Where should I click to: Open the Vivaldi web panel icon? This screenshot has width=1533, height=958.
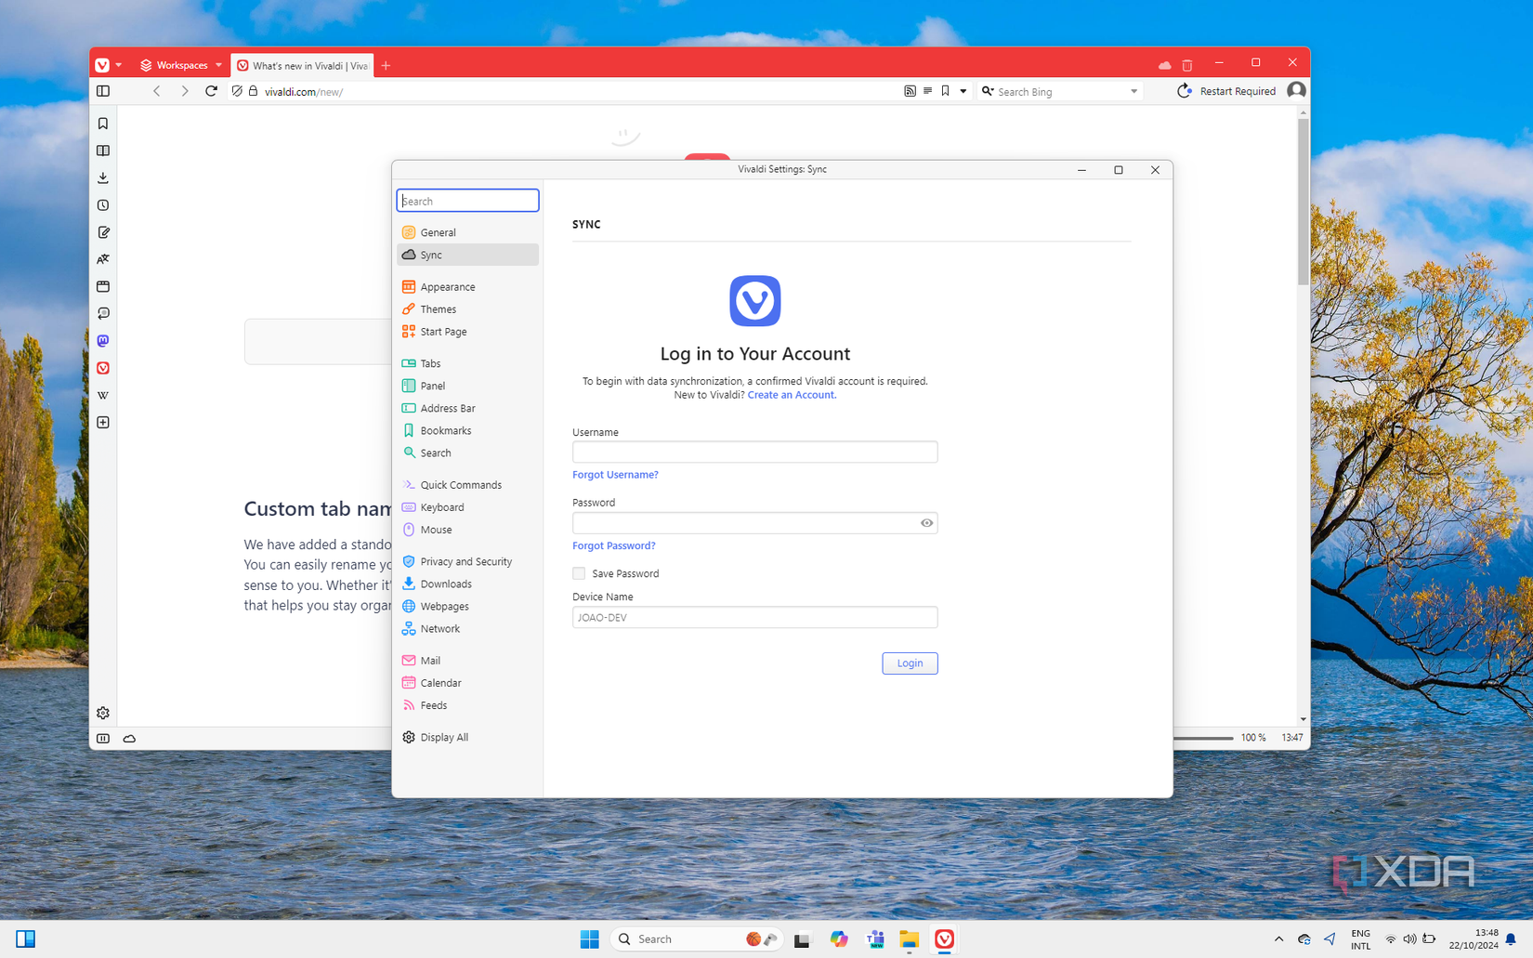pos(103,368)
